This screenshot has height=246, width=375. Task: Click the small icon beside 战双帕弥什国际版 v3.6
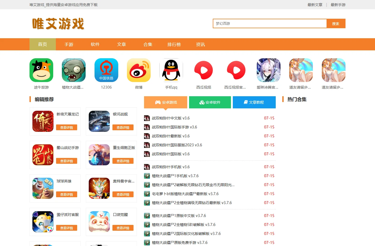[x=147, y=154]
